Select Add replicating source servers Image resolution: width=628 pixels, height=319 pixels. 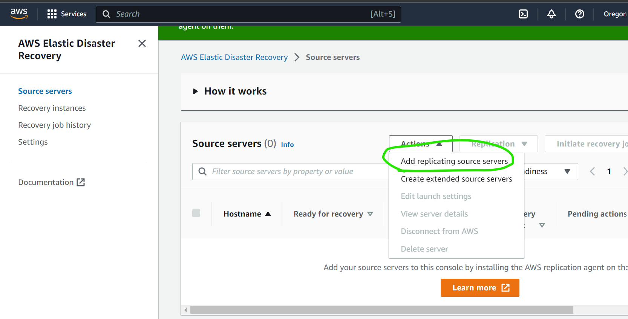[x=454, y=161]
